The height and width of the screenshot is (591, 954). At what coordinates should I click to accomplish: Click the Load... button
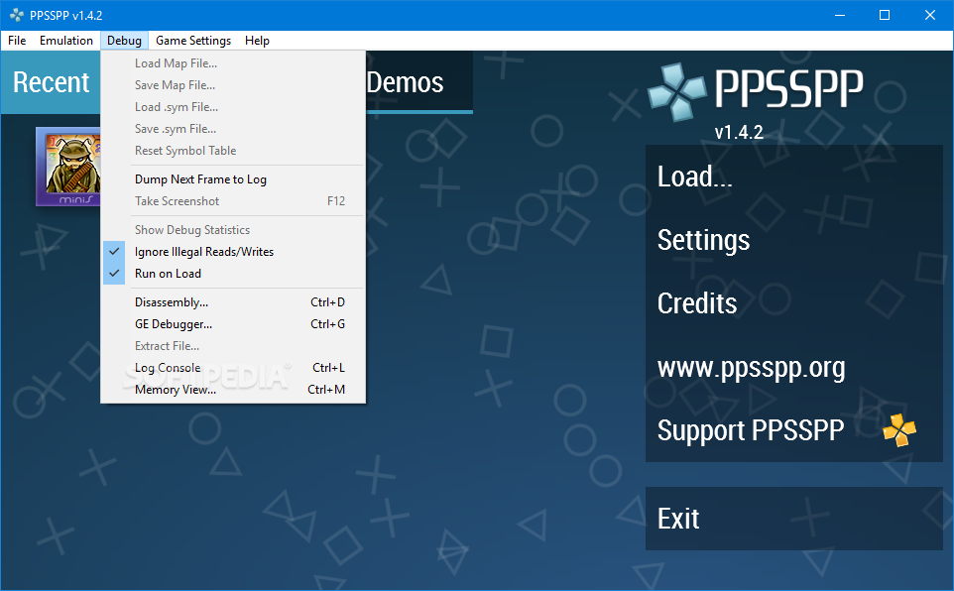pos(794,177)
